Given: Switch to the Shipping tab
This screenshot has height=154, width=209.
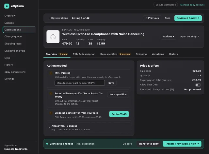Looking at the screenshot, I should (141, 54).
